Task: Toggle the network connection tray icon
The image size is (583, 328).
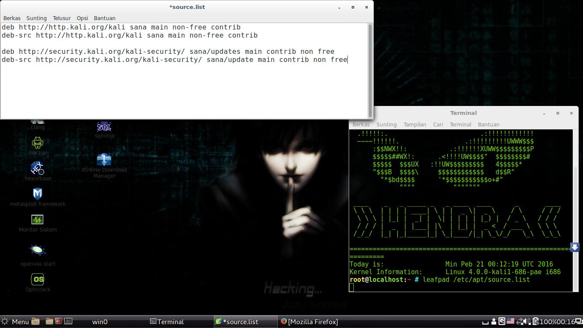Action: (x=520, y=322)
